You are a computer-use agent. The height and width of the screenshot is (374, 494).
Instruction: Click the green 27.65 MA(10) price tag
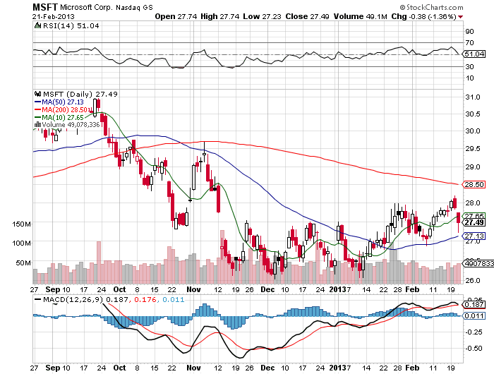[474, 215]
